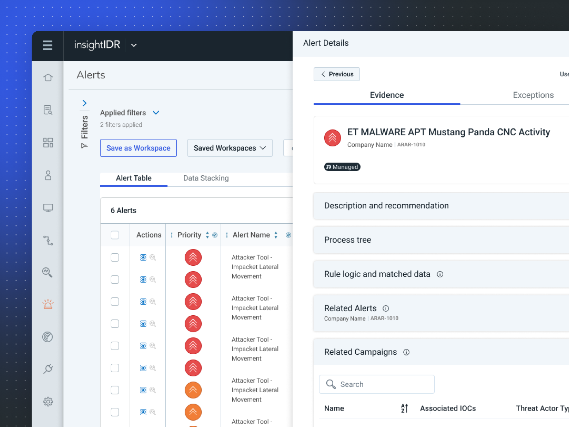Open Settings gear icon in sidebar
This screenshot has width=569, height=427.
point(48,401)
